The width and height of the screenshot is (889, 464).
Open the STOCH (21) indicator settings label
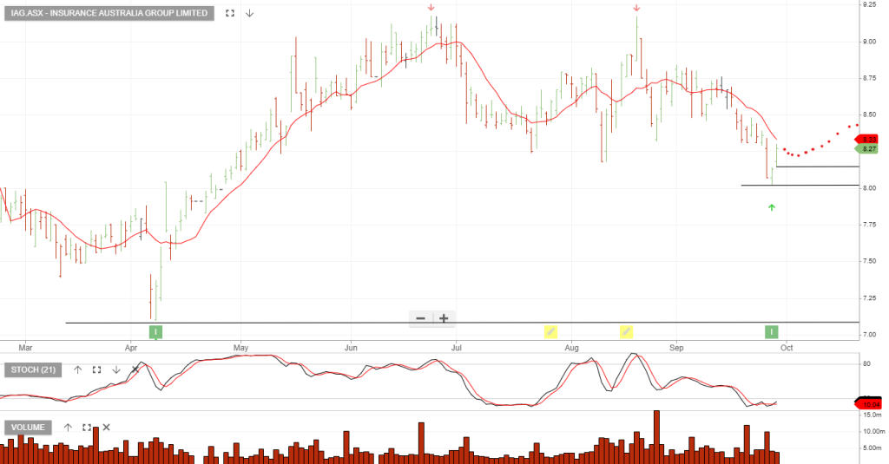tap(34, 370)
